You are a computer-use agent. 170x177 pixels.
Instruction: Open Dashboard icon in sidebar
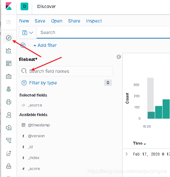pos(9,63)
